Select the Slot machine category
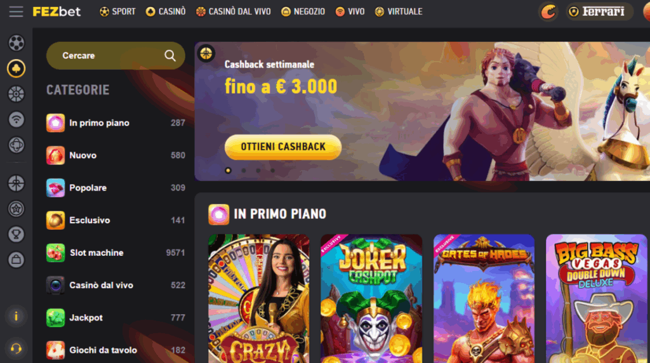 coord(116,253)
